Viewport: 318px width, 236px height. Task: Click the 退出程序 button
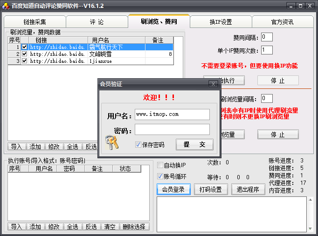[x=248, y=189]
